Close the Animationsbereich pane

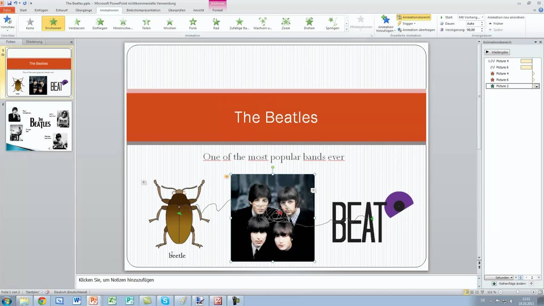[x=541, y=42]
